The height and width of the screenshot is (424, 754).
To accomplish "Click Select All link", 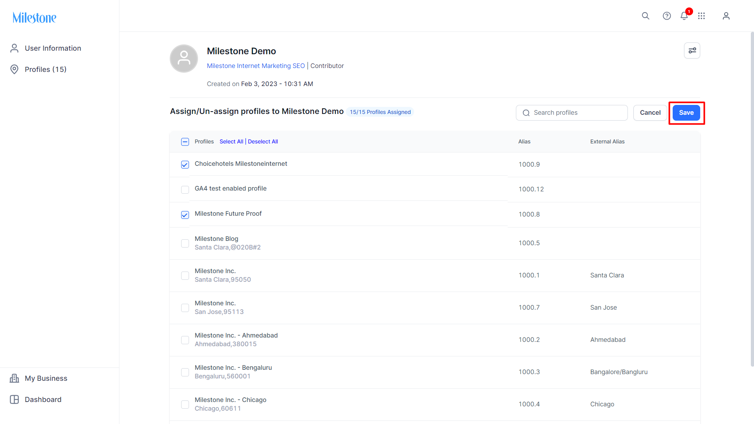I will point(231,141).
